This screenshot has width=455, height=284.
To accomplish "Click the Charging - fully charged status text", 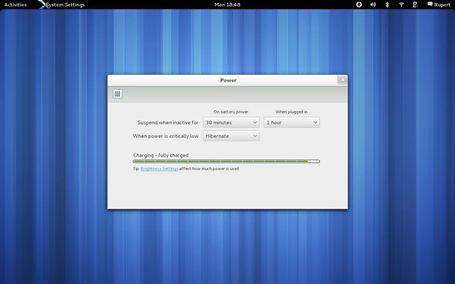I will pyautogui.click(x=160, y=155).
